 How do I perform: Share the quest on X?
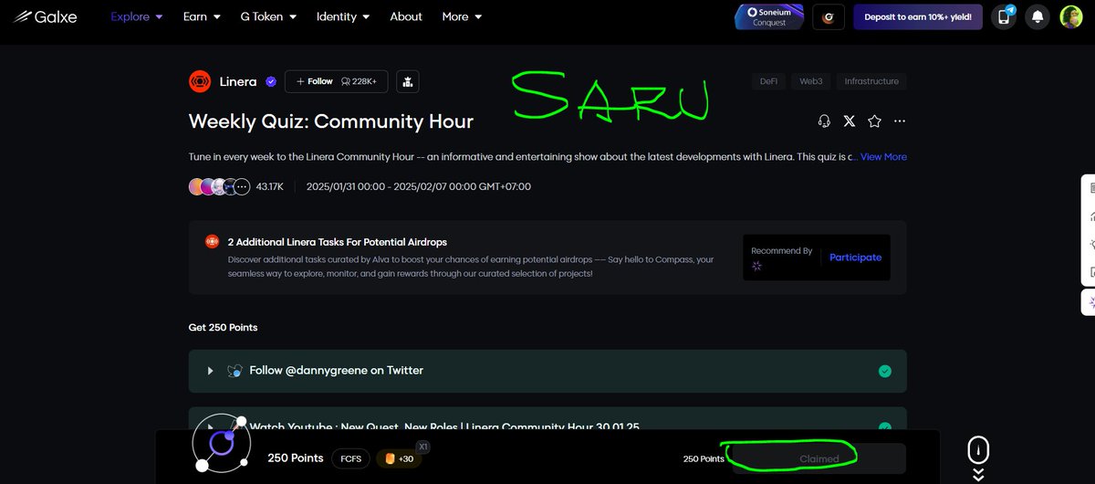(850, 121)
